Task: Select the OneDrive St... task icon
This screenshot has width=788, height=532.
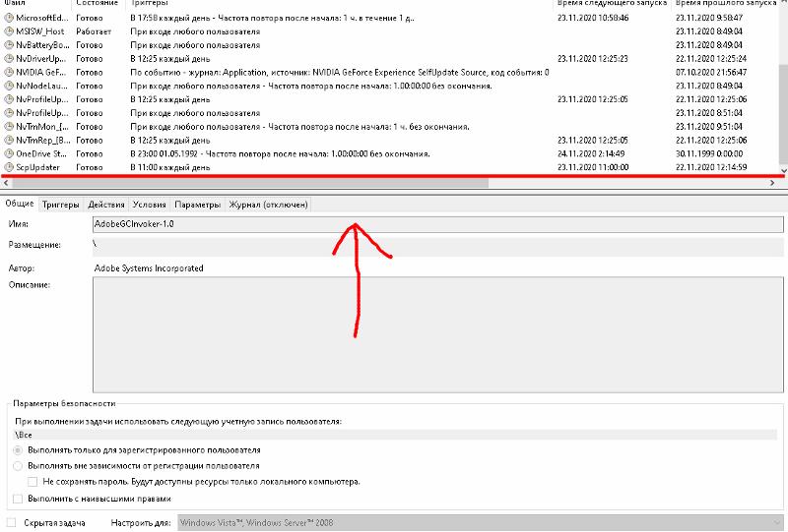Action: click(9, 153)
